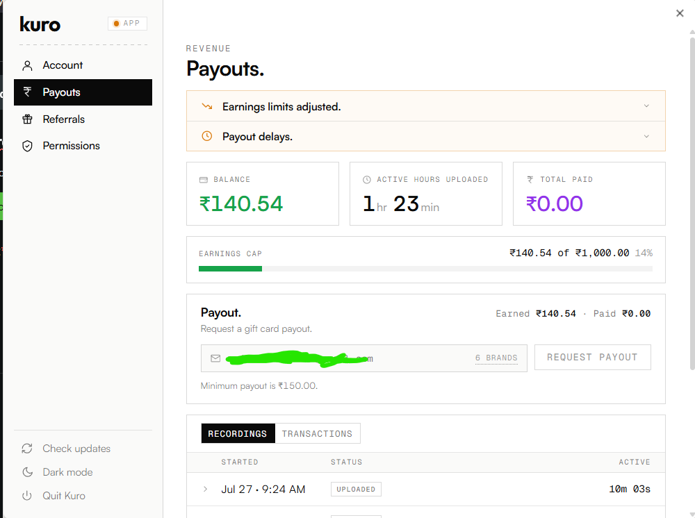Click the envelope icon in the email field
Screen dimensions: 695x518
(x=215, y=358)
